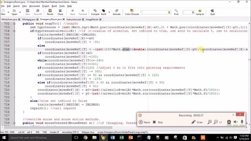Close the current document via toolbar
Viewport: 251px width, 141px height.
60,12
